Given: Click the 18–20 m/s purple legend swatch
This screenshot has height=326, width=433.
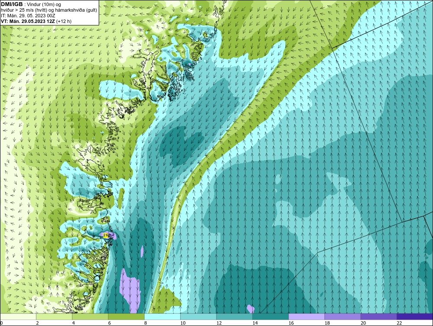Looking at the screenshot, I should click(343, 316).
